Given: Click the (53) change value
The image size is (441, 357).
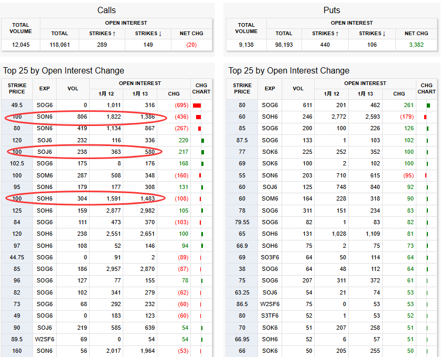Looking at the screenshot, I should point(183,351).
